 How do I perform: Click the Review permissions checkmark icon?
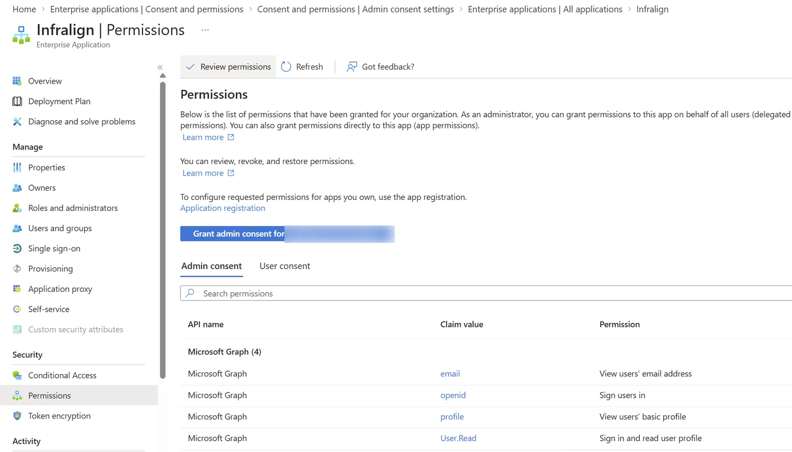[x=191, y=67]
